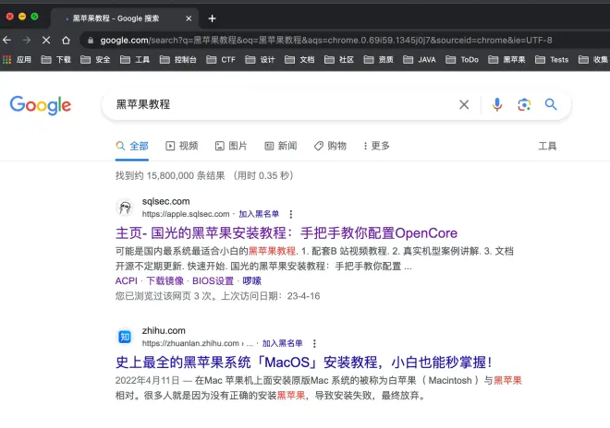Click the blue magnifier search button
Viewport: 610px width, 428px height.
point(551,104)
